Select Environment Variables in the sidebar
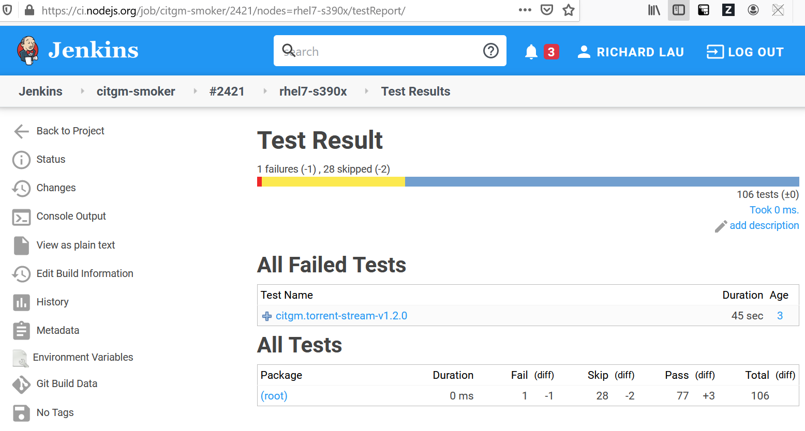Screen dimensions: 805x431 83,358
